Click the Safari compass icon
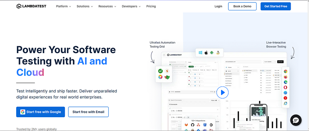The width and height of the screenshot is (309, 131). [285, 93]
